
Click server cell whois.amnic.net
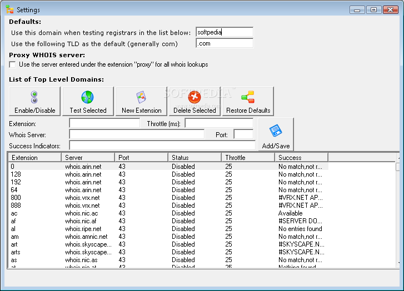[86, 237]
